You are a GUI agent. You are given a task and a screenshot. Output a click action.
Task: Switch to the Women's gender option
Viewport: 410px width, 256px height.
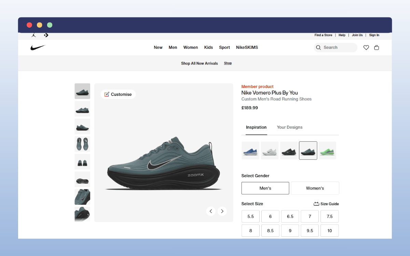click(315, 188)
